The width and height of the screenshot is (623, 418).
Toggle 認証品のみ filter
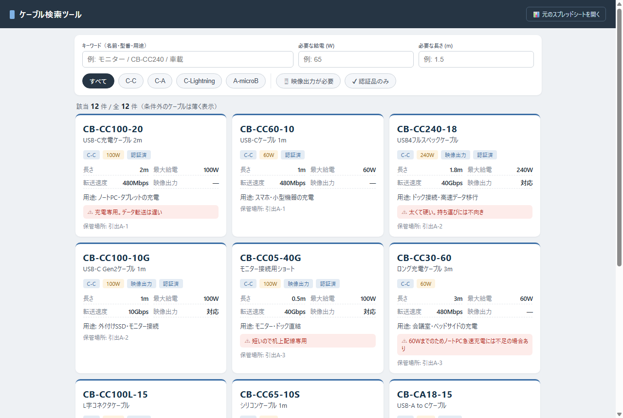point(370,81)
